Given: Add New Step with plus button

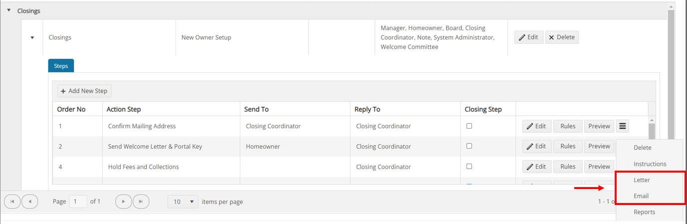Looking at the screenshot, I should click(84, 91).
